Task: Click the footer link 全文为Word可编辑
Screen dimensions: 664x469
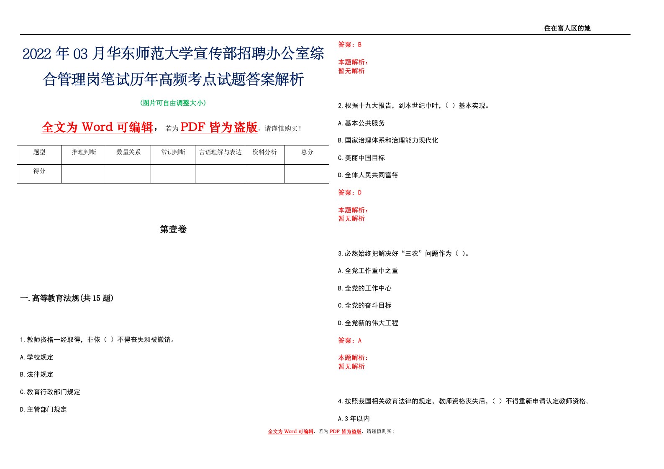Action: (x=290, y=431)
